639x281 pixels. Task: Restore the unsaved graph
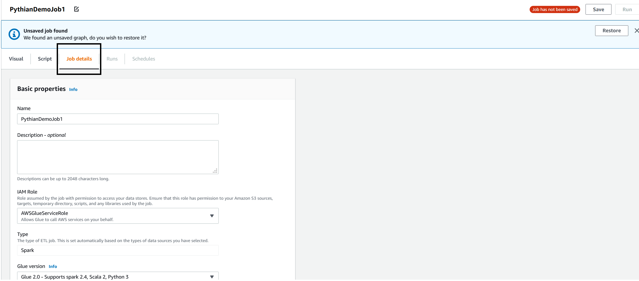[611, 31]
